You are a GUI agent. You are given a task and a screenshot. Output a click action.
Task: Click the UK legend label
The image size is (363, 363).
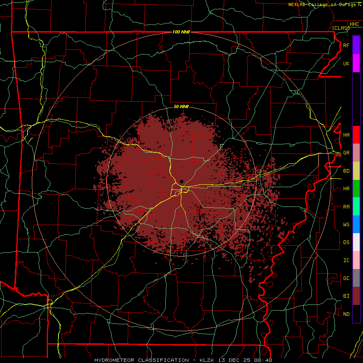tap(346, 63)
